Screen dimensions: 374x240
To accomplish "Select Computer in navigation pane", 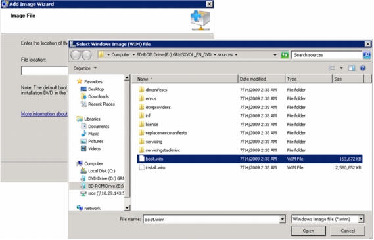I will pyautogui.click(x=90, y=163).
